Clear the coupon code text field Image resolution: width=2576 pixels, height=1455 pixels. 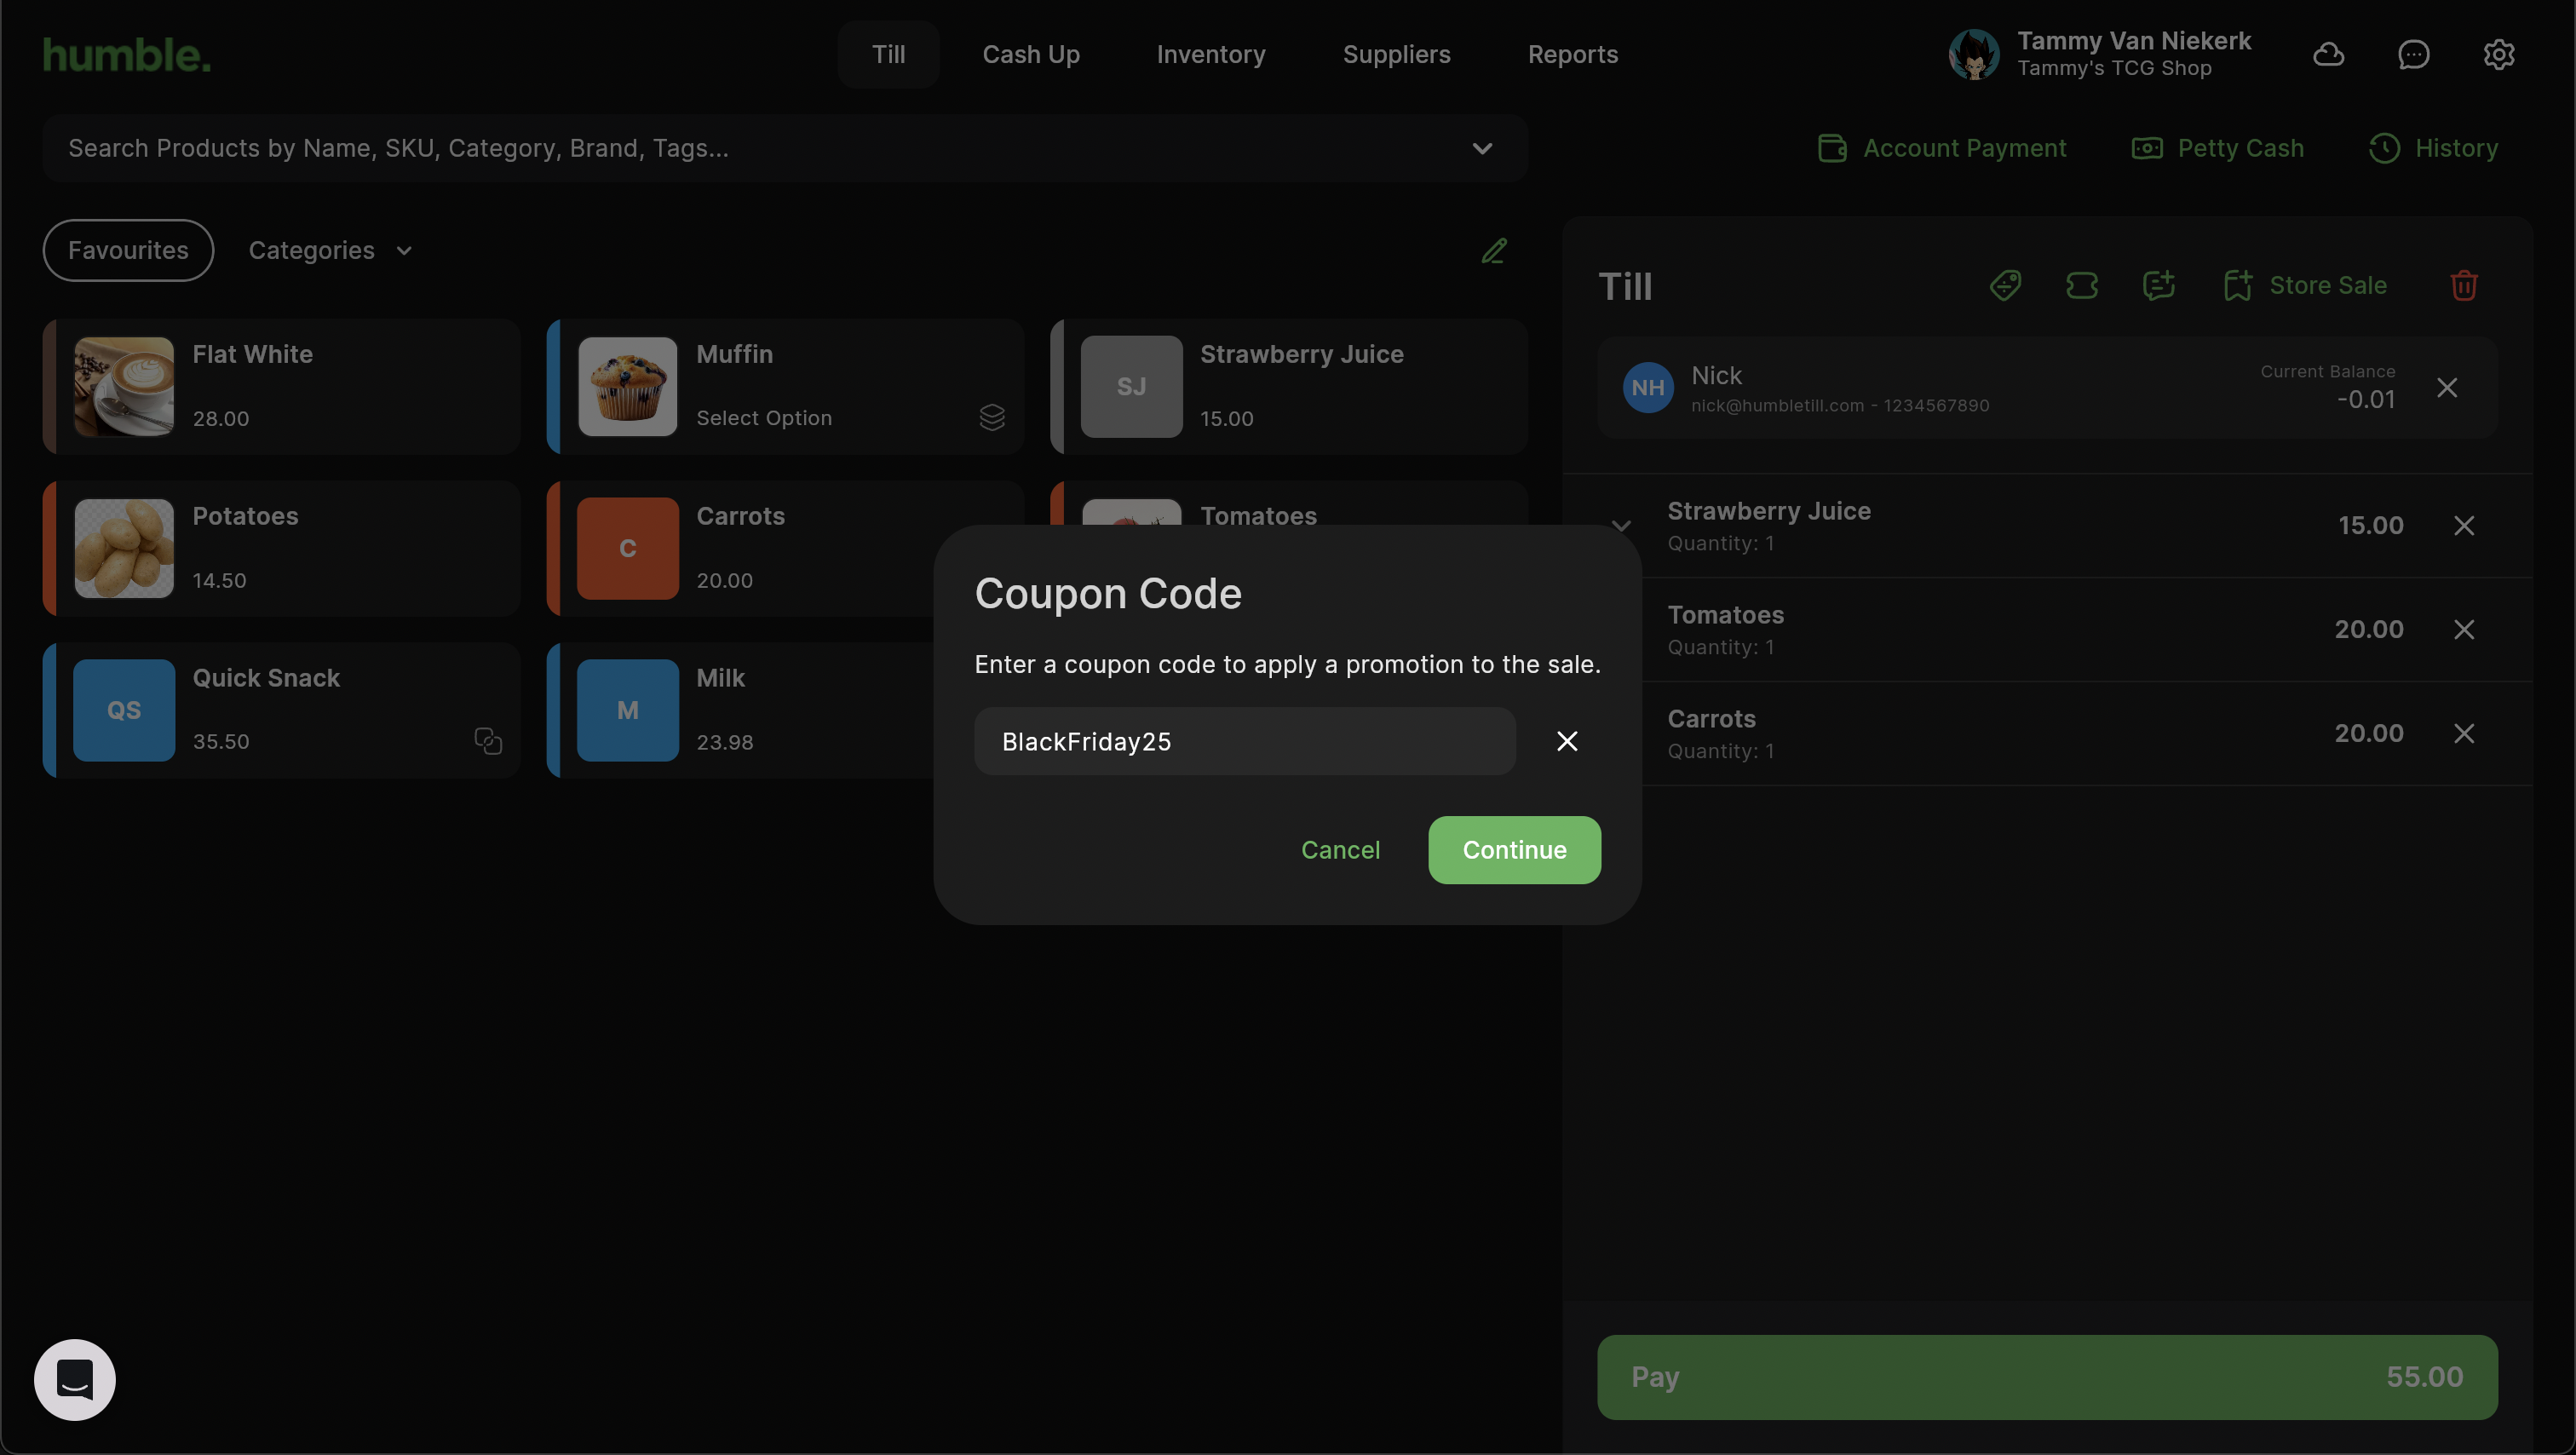pos(1567,741)
